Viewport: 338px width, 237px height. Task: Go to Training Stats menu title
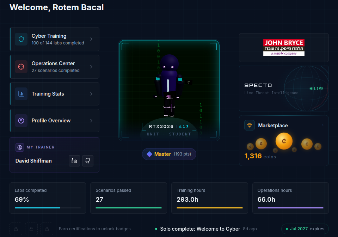point(48,94)
